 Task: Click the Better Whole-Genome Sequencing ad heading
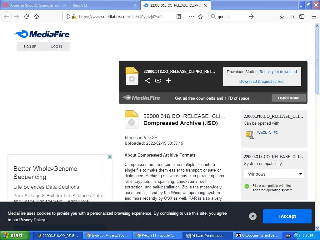[45, 173]
